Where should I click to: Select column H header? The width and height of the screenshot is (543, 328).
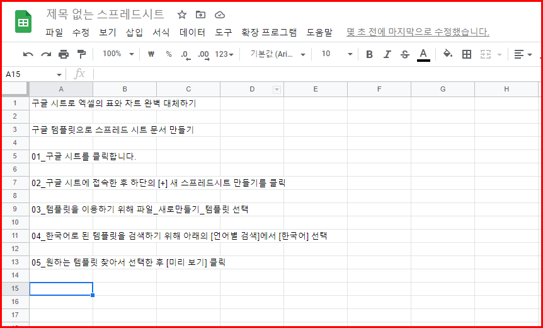(x=506, y=90)
